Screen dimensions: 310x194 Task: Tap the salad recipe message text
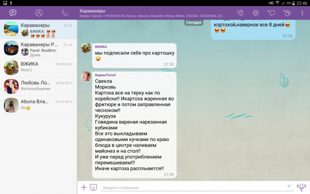pos(134,125)
